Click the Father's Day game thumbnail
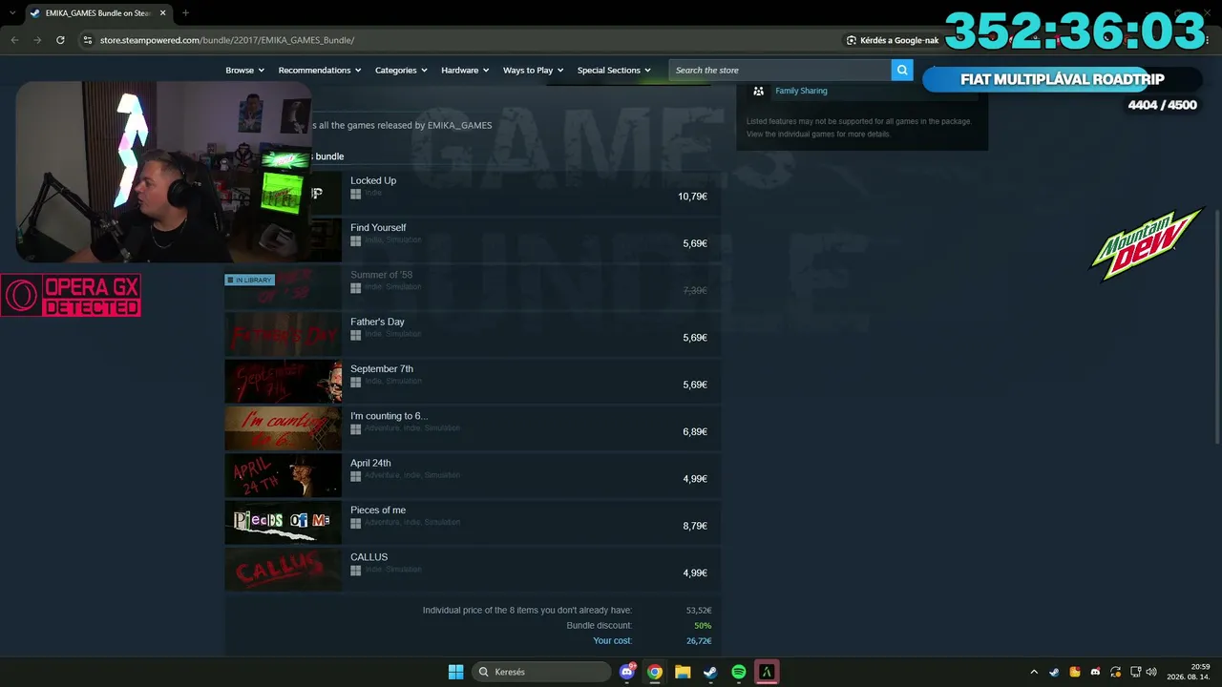This screenshot has height=687, width=1222. [283, 334]
